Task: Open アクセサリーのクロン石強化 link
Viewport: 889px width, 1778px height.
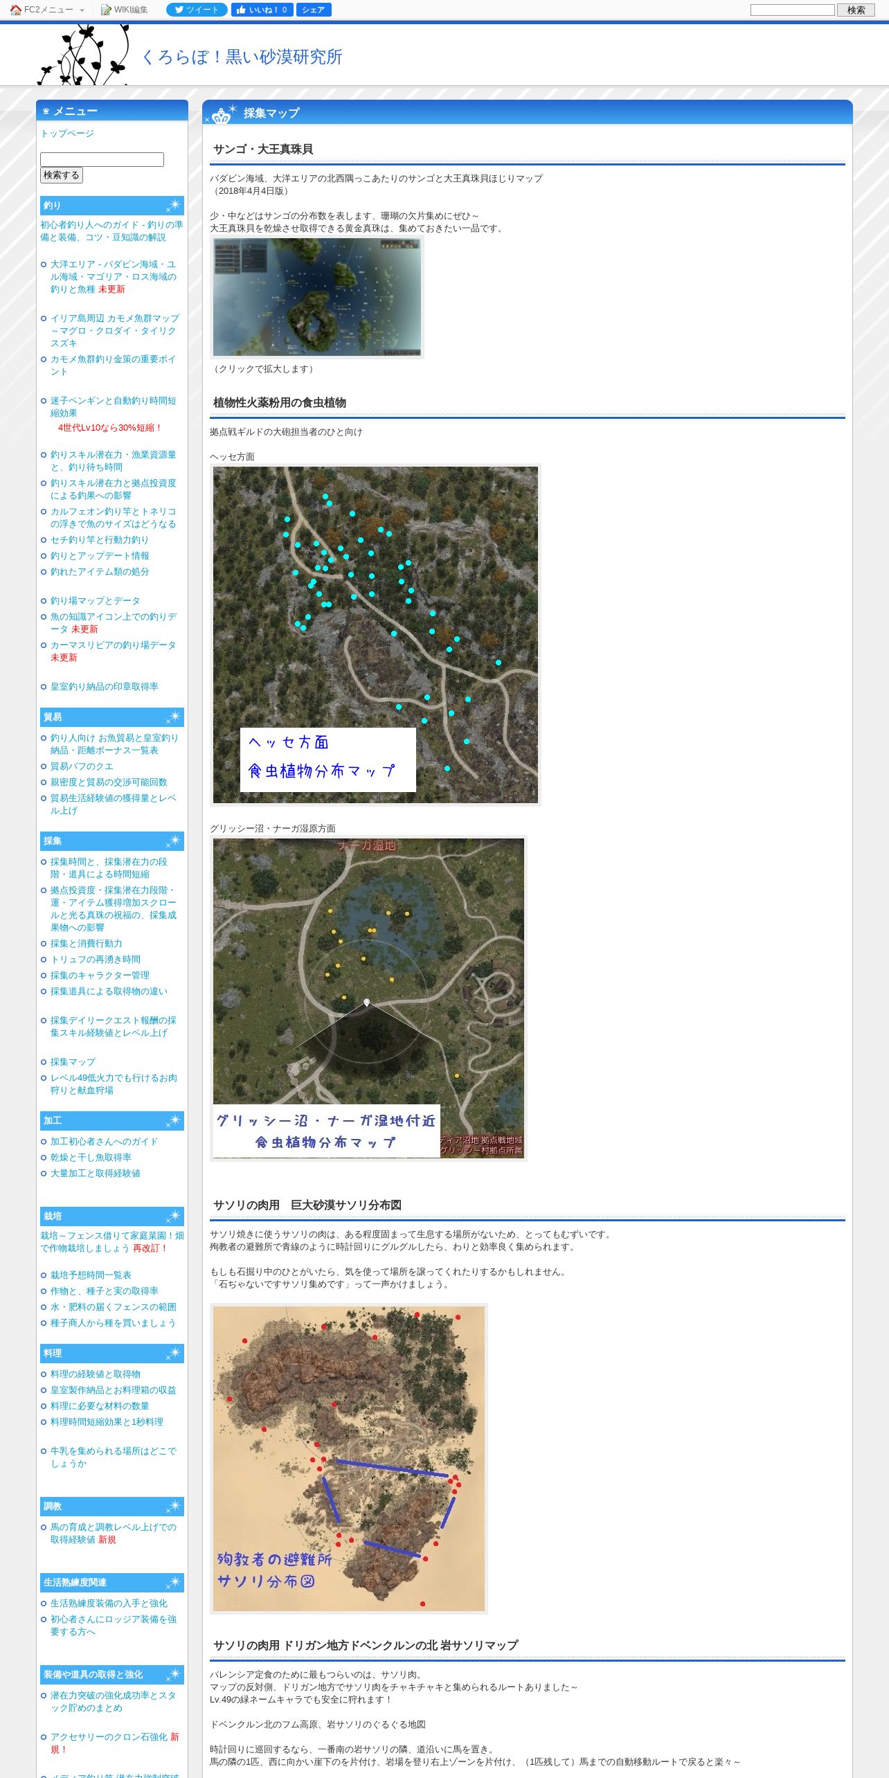Action: point(109,1736)
